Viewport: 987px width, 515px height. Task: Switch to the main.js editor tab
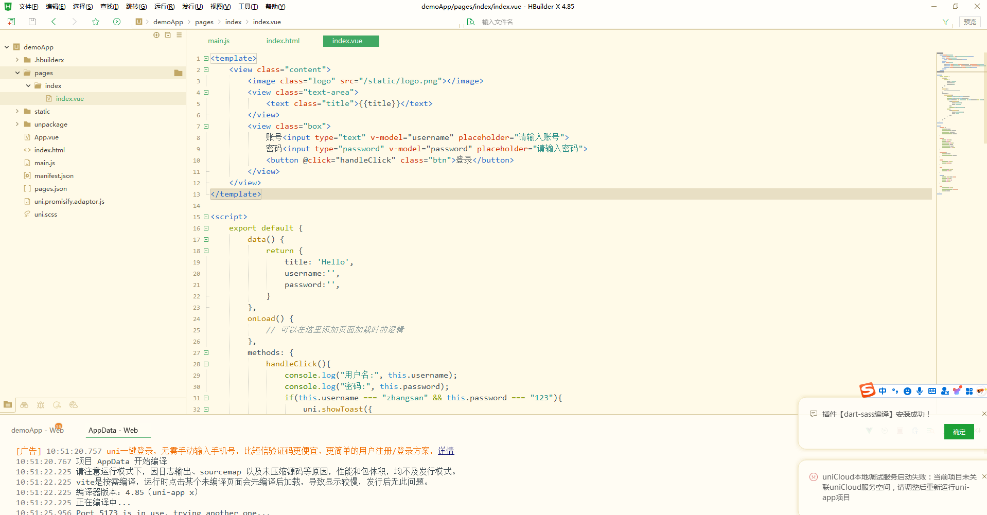[x=219, y=41]
